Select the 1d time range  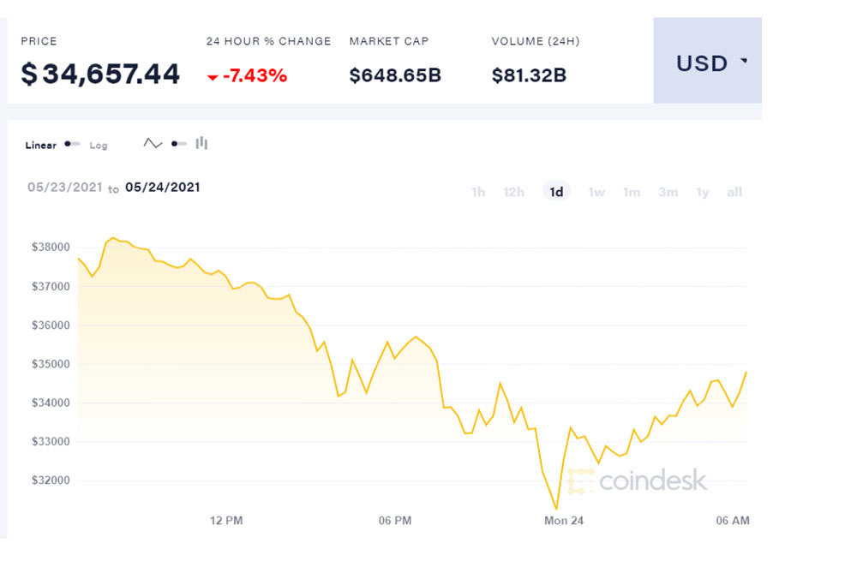[x=556, y=192]
